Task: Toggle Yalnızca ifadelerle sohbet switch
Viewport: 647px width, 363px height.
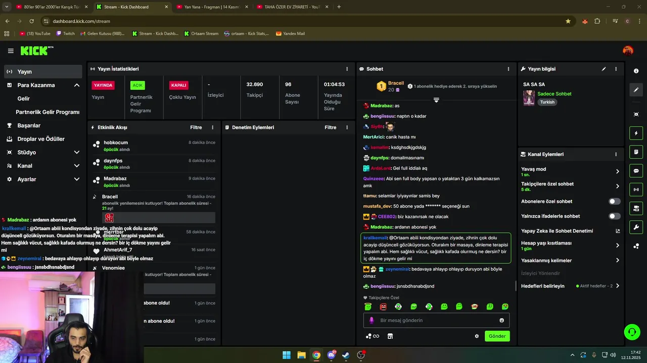Action: click(614, 216)
